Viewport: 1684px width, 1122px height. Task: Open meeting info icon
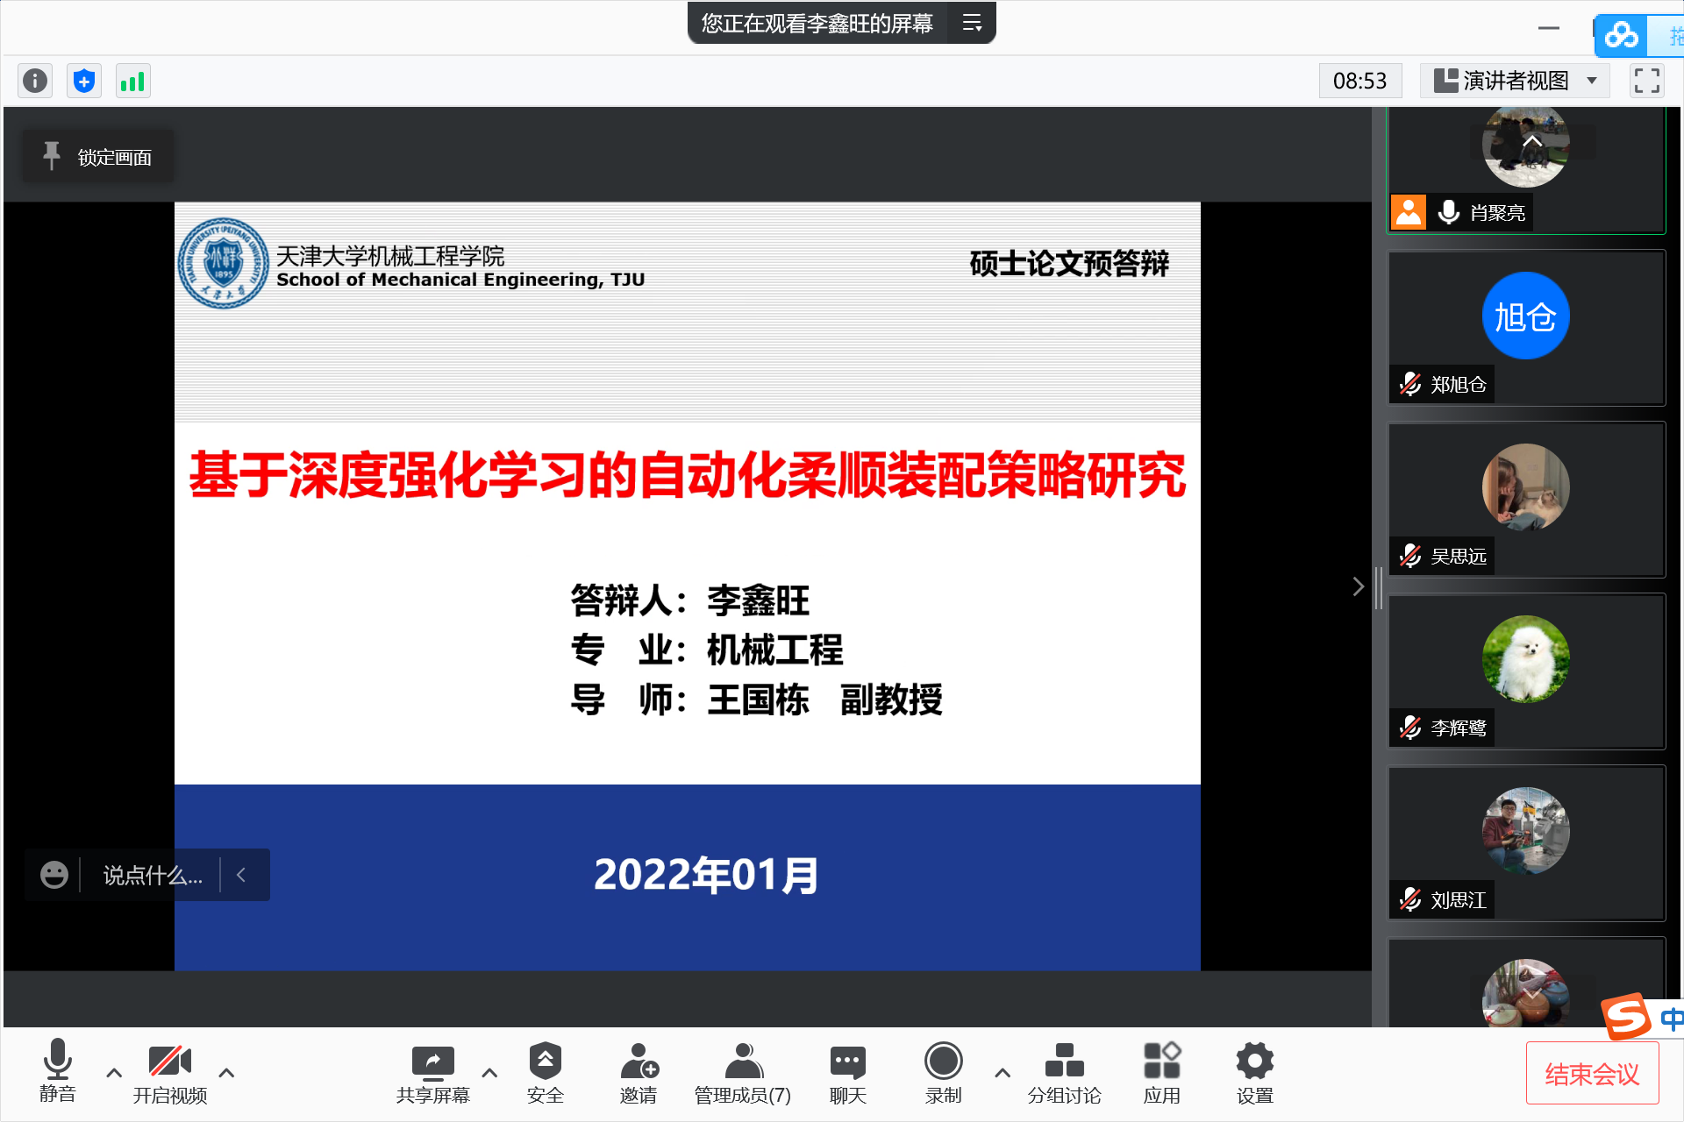coord(35,82)
